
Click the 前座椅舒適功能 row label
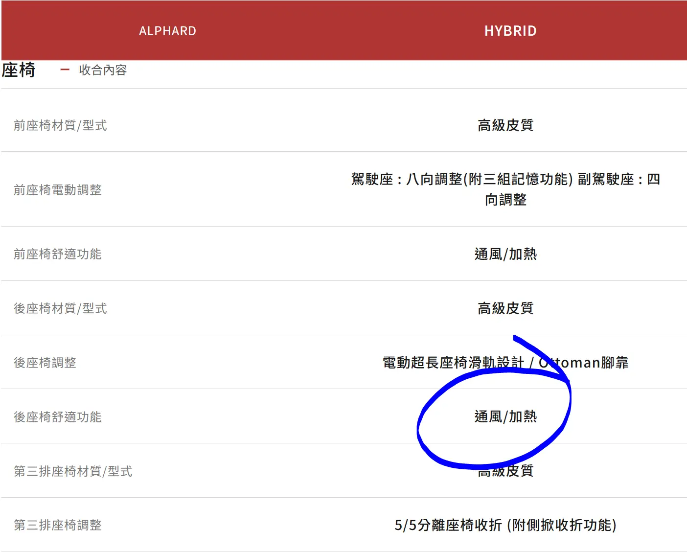click(58, 254)
